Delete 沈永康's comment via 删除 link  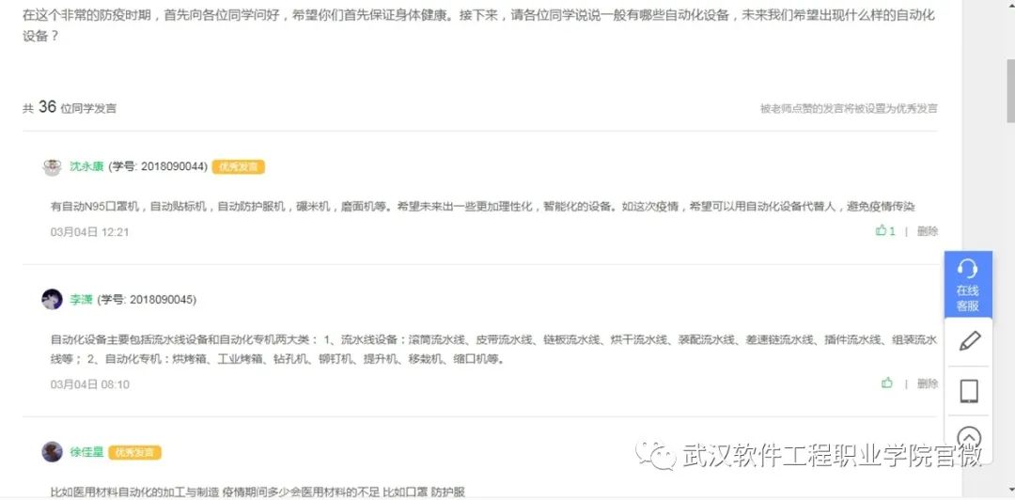(x=928, y=231)
